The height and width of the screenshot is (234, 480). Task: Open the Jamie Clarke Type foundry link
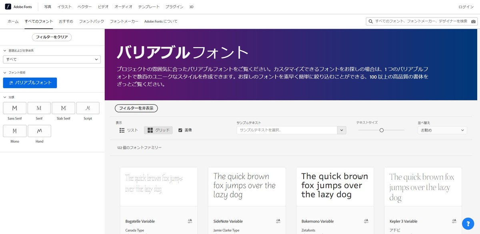[x=226, y=230]
